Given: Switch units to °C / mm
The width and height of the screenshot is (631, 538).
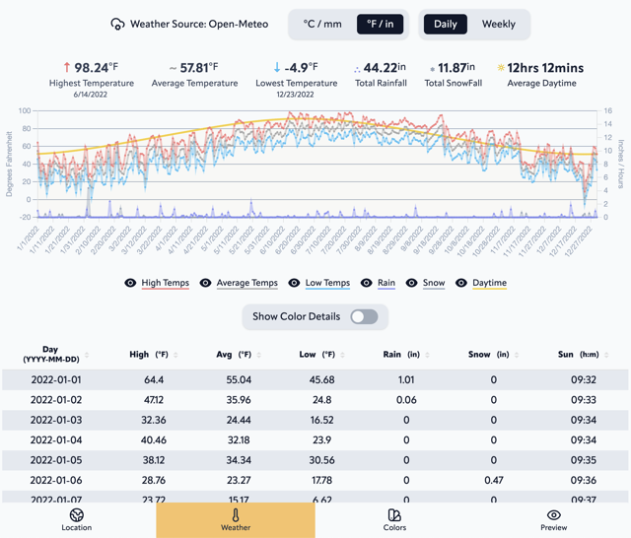Looking at the screenshot, I should pos(322,24).
